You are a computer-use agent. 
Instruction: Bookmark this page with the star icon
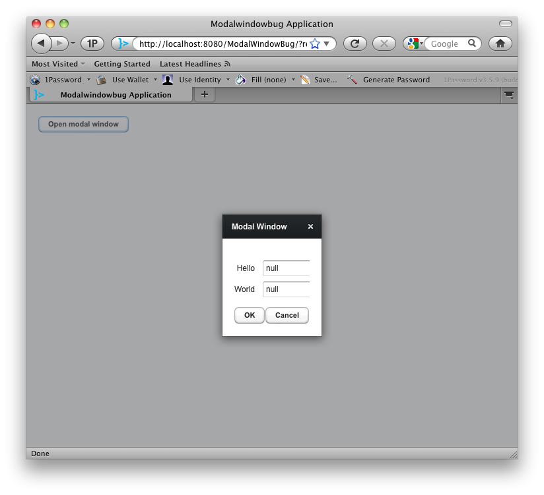316,43
